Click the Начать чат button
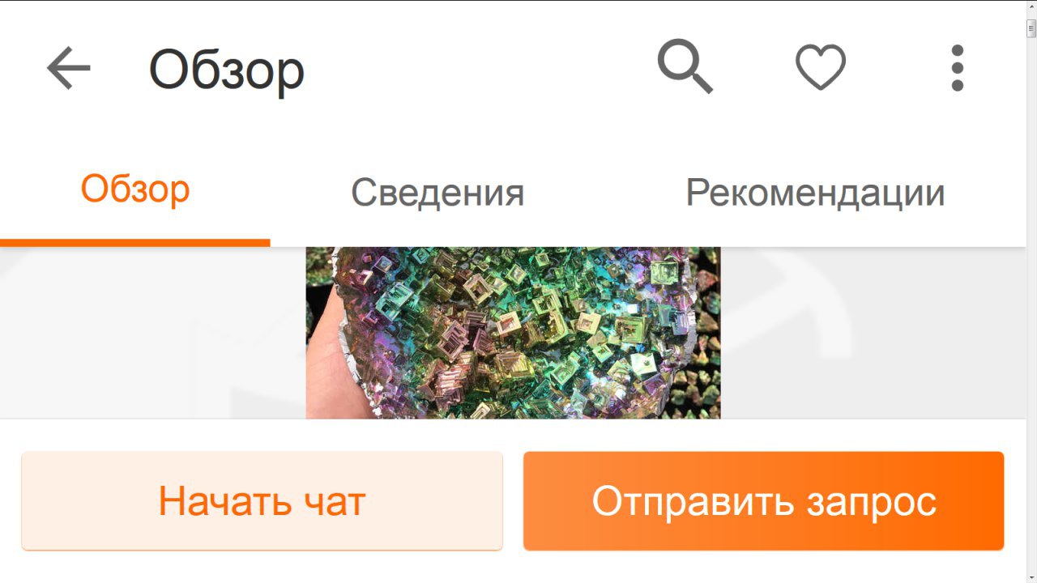1037x583 pixels. [262, 500]
